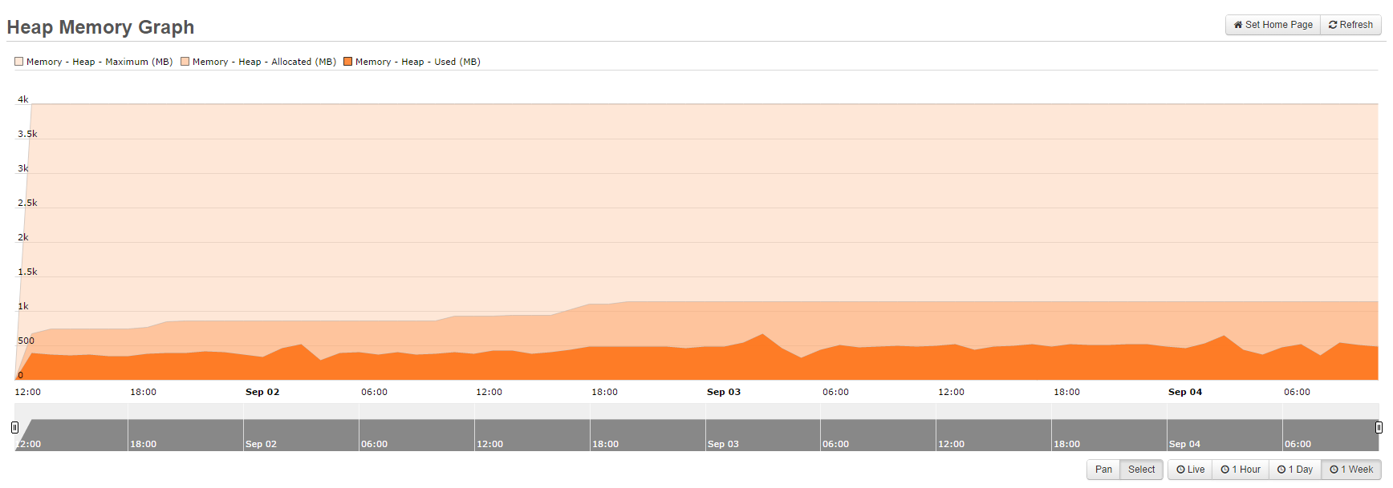Click the clock icon beside 1 Day

tap(1281, 470)
